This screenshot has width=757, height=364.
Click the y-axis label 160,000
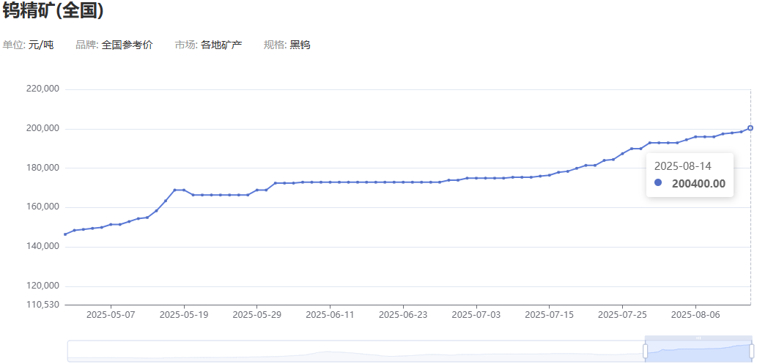coord(44,207)
